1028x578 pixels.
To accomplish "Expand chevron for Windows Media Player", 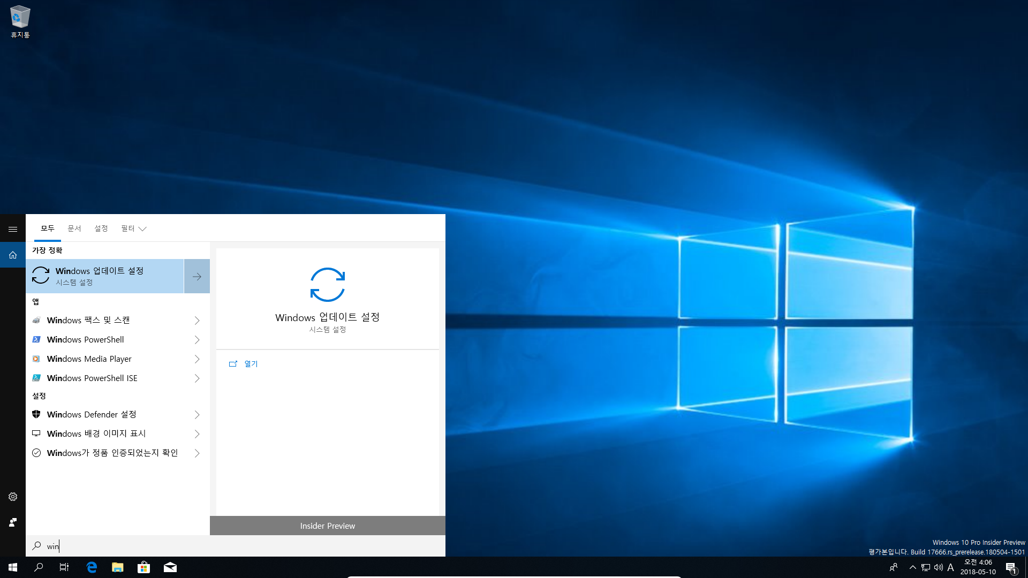I will pyautogui.click(x=197, y=359).
